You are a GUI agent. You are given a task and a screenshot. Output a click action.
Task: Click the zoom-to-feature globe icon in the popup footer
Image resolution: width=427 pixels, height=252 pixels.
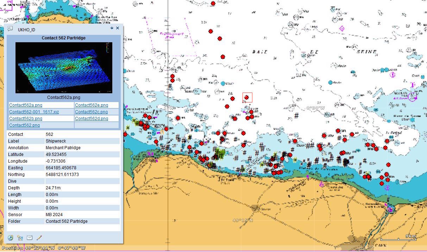[x=10, y=238]
